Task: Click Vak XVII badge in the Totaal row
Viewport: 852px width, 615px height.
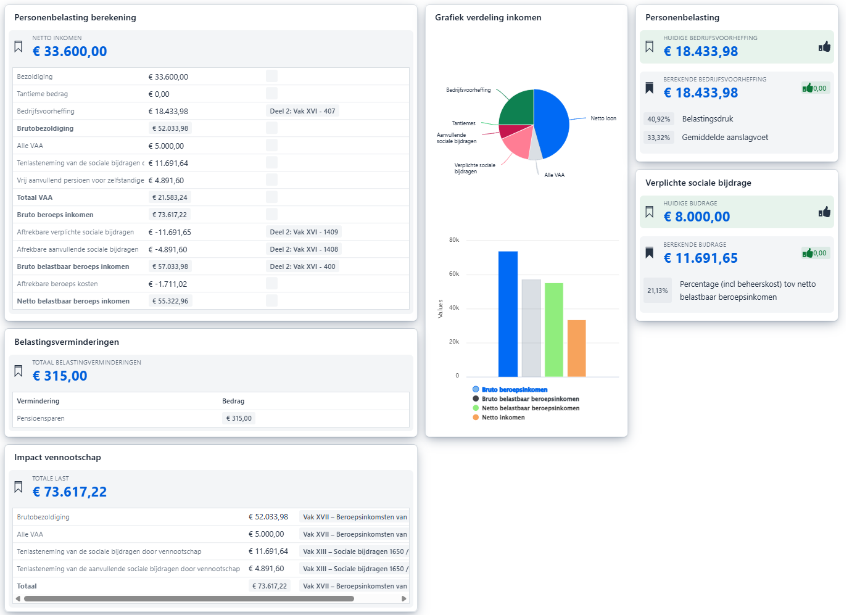Action: (x=354, y=586)
